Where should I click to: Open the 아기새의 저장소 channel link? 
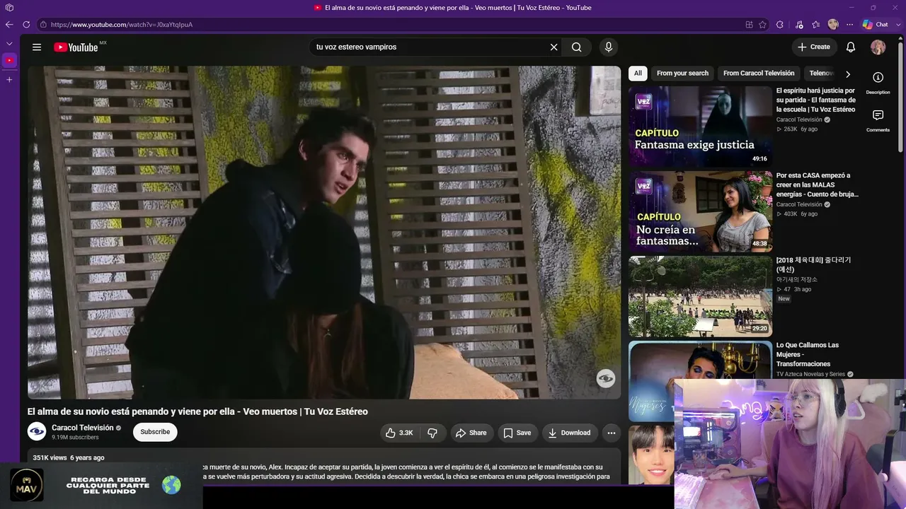(x=796, y=280)
